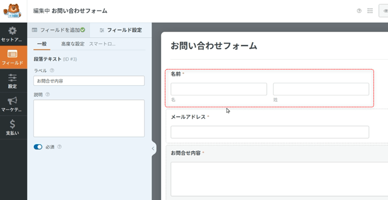This screenshot has height=200, width=388.
Task: Click the 編集中 お問い合わせフォーム header title
Action: (70, 11)
